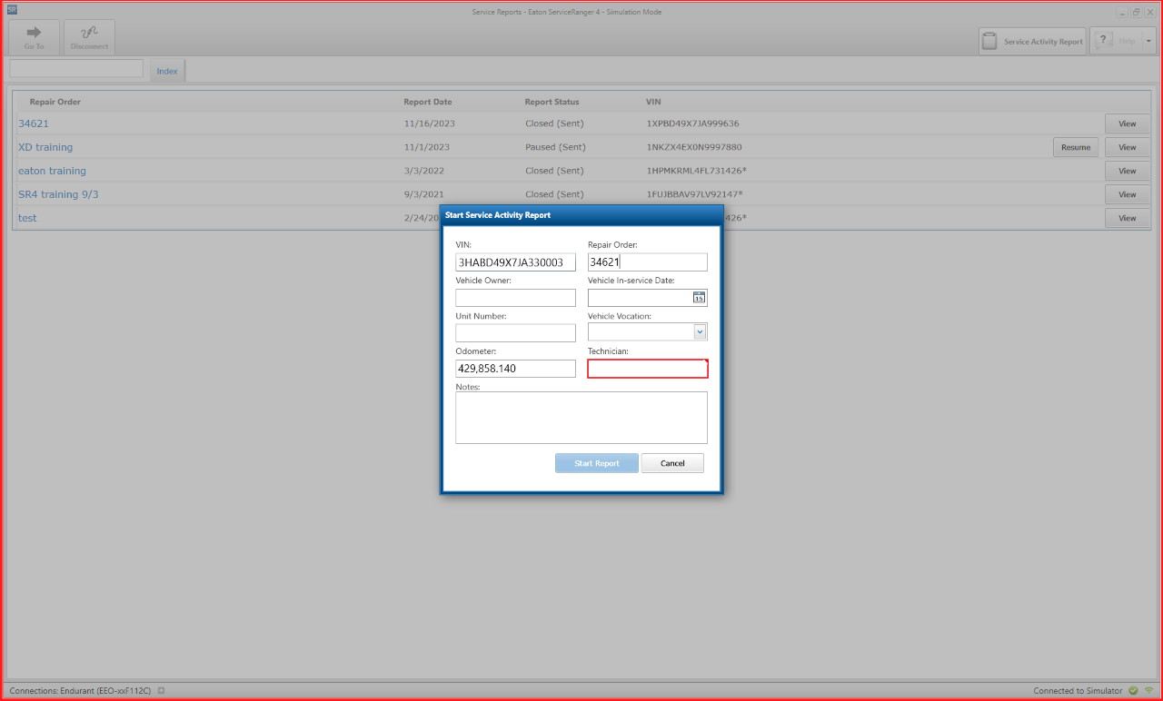Viewport: 1163px width, 701px height.
Task: Open the eaton training repair order link
Action: click(52, 171)
